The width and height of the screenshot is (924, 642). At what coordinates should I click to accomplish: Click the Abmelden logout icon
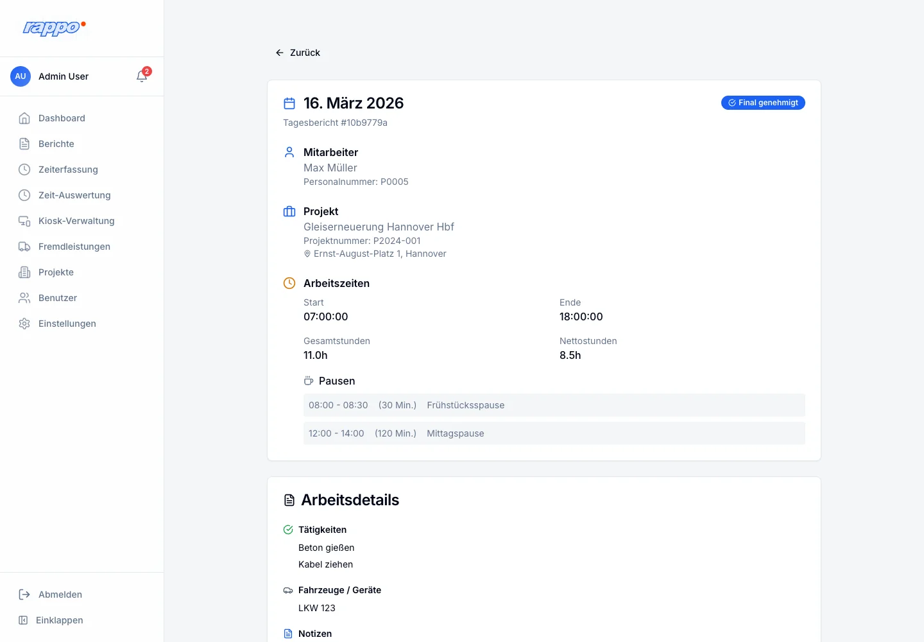click(x=24, y=594)
